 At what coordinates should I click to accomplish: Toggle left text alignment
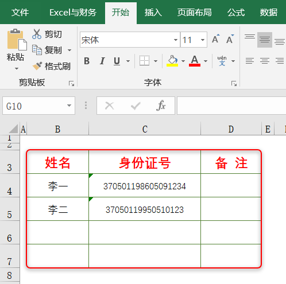pyautogui.click(x=250, y=61)
